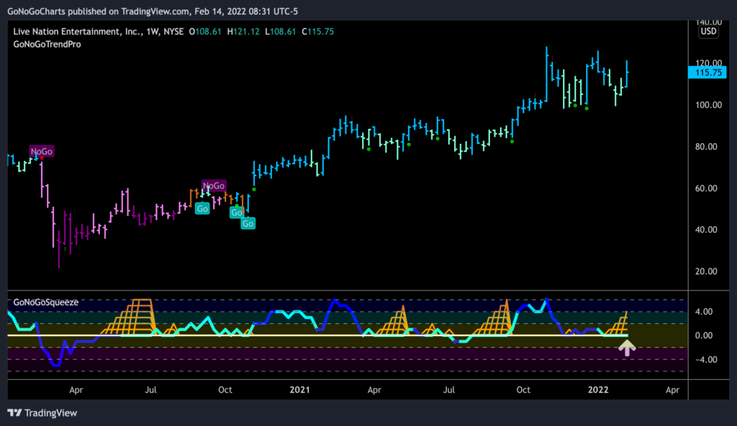Click the Go marker just below the second NoGo marker
The height and width of the screenshot is (426, 737).
[202, 209]
